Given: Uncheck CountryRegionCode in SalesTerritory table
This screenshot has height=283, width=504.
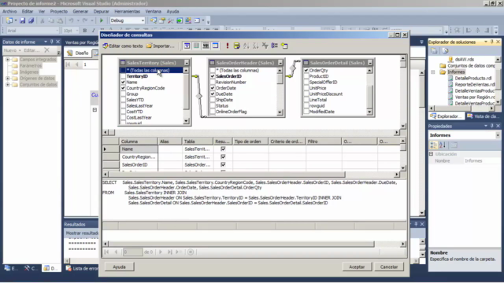Looking at the screenshot, I should pyautogui.click(x=123, y=88).
